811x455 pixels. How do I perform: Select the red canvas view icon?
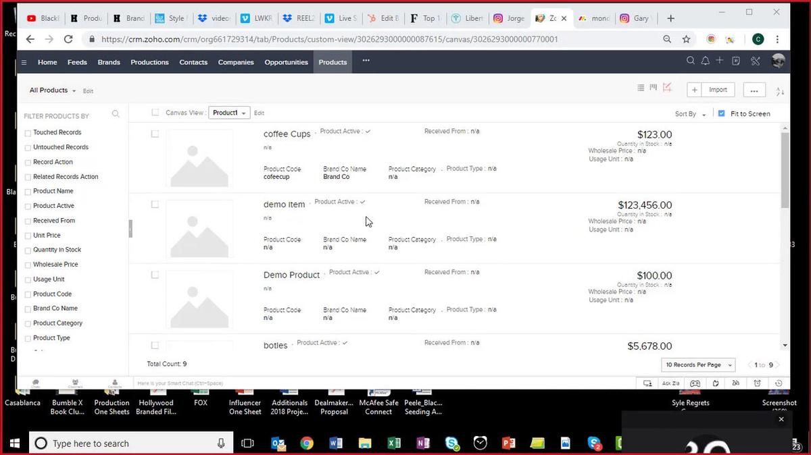pos(667,88)
